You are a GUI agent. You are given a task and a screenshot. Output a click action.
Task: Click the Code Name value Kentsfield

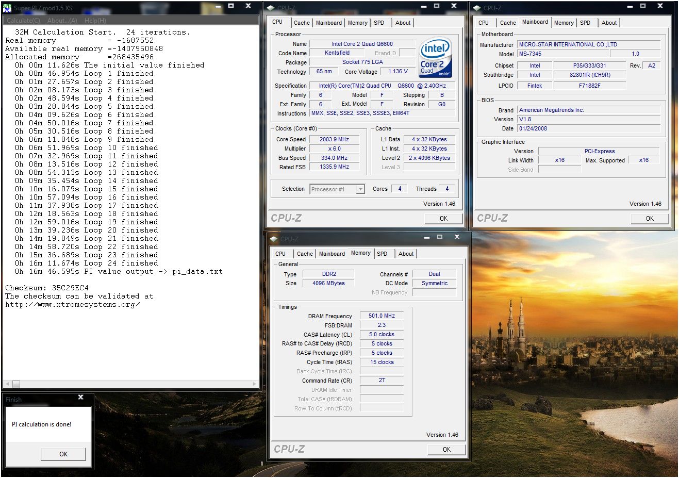pyautogui.click(x=337, y=53)
